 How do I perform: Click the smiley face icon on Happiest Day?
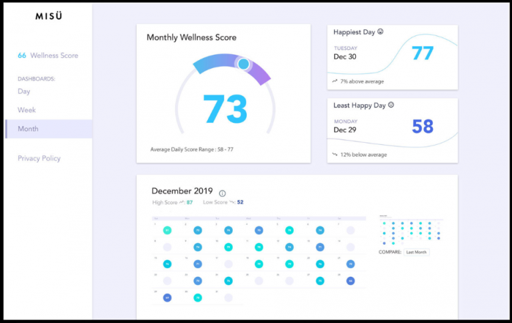tap(380, 31)
